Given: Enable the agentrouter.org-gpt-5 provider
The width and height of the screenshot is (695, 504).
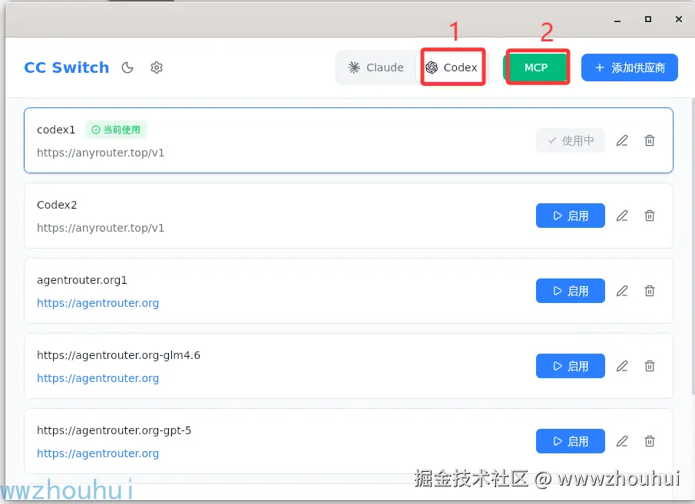Looking at the screenshot, I should pos(571,441).
